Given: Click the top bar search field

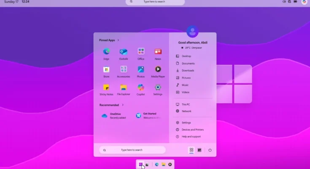Looking at the screenshot, I should 155,2.
